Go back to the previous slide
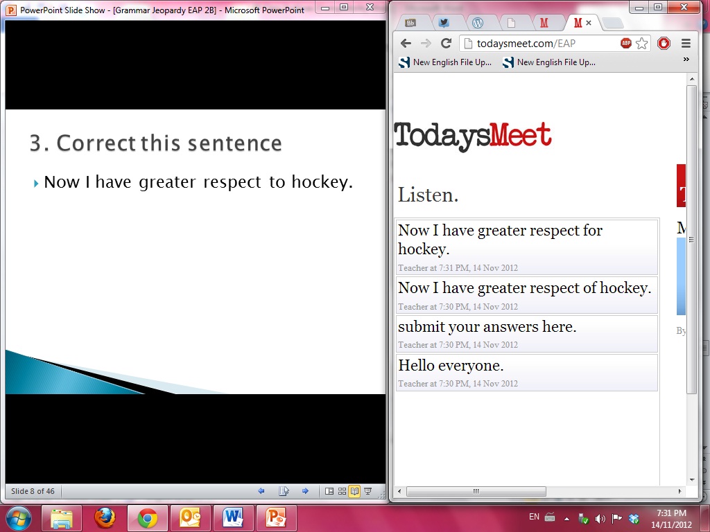This screenshot has width=710, height=532. tap(261, 491)
